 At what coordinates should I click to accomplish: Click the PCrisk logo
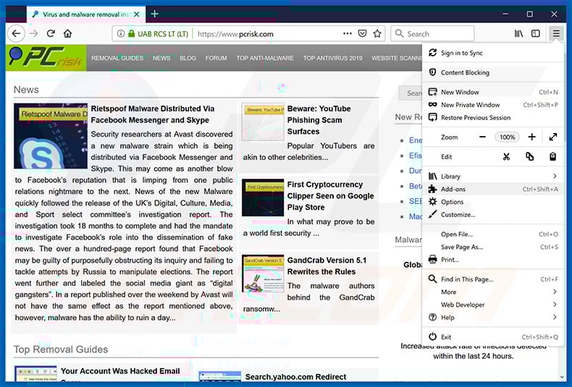pos(46,58)
